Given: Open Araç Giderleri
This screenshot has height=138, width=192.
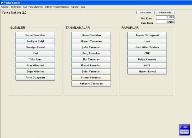Looking at the screenshot, I should click(x=35, y=65).
